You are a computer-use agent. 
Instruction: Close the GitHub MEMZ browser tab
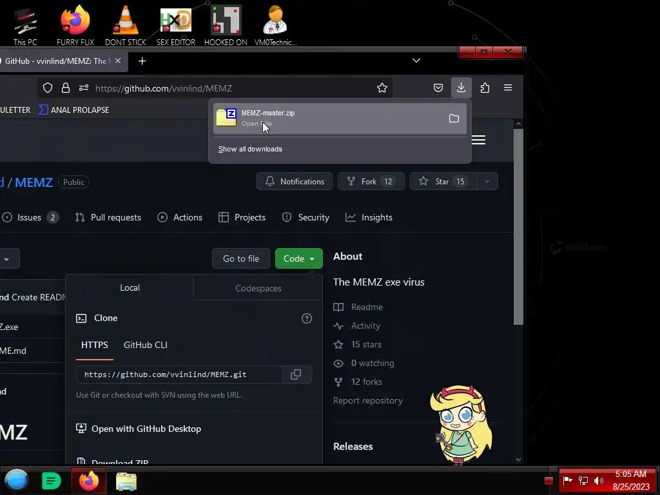(x=119, y=61)
